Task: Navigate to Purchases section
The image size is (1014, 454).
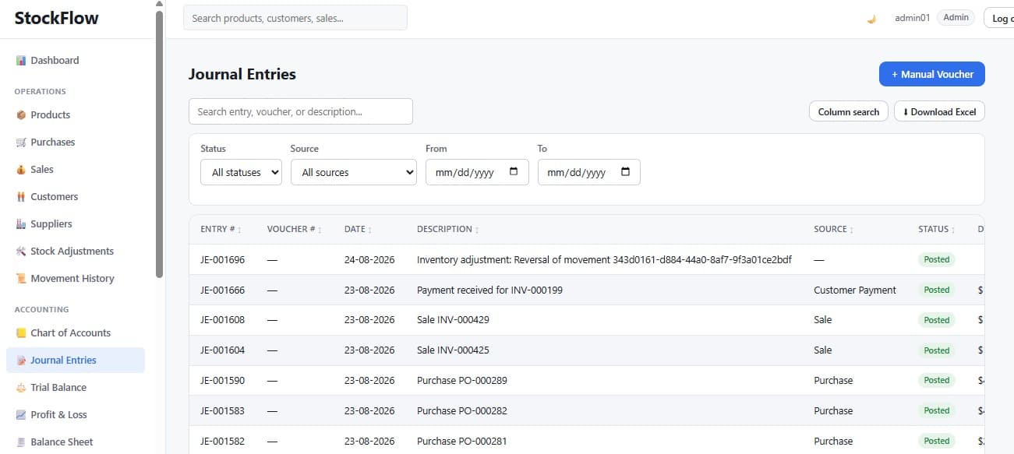Action: (76, 143)
